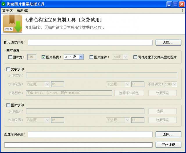
Task: Toggle 同时处理子文件夹里的图片 checkbox
Action: pos(135,57)
